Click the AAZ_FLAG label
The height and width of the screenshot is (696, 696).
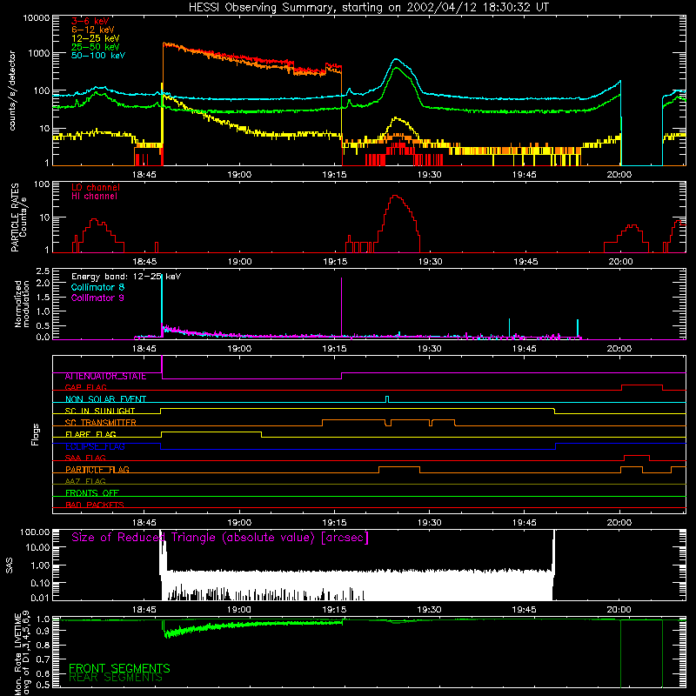point(85,482)
